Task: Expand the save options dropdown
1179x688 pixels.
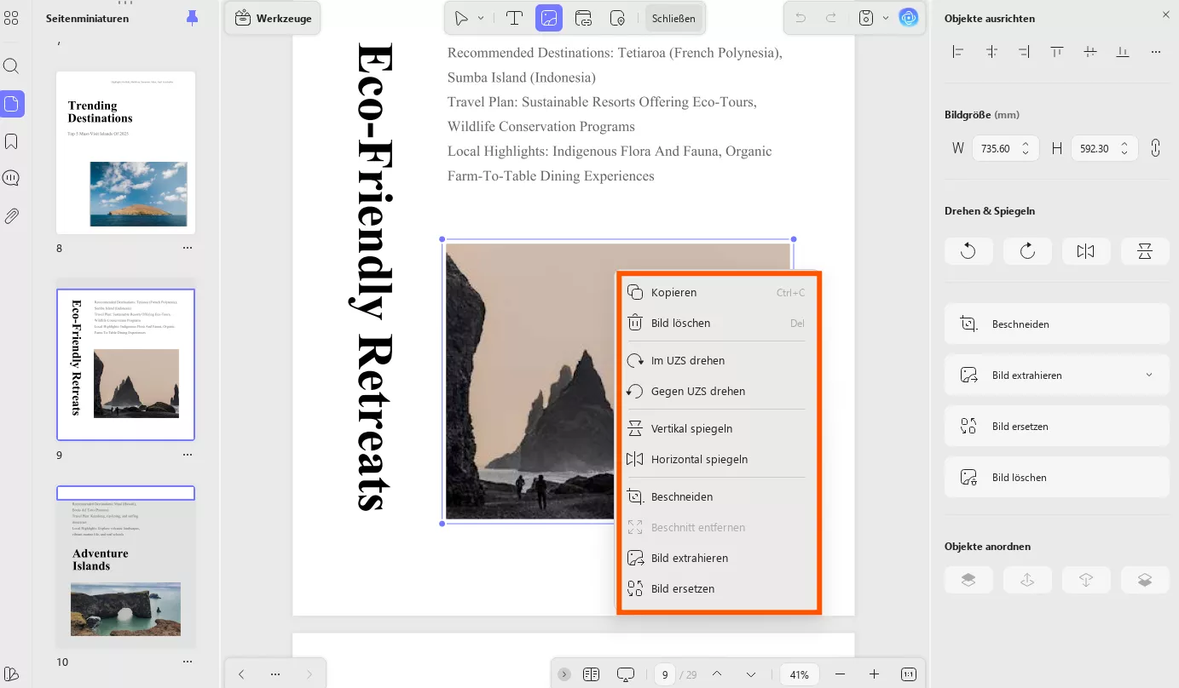Action: tap(886, 18)
